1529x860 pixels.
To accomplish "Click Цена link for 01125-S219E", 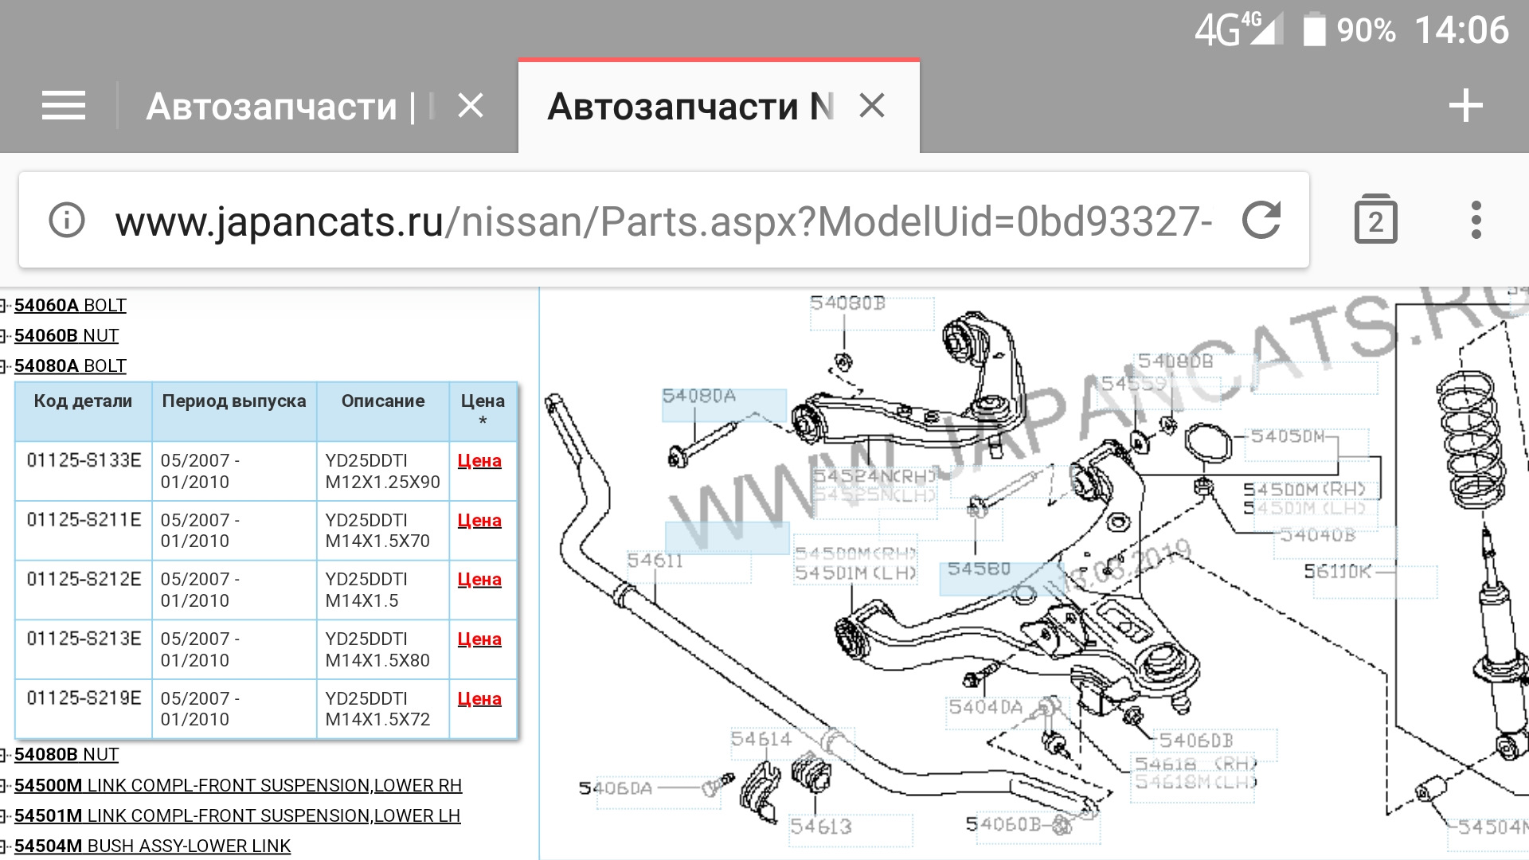I will [x=479, y=698].
